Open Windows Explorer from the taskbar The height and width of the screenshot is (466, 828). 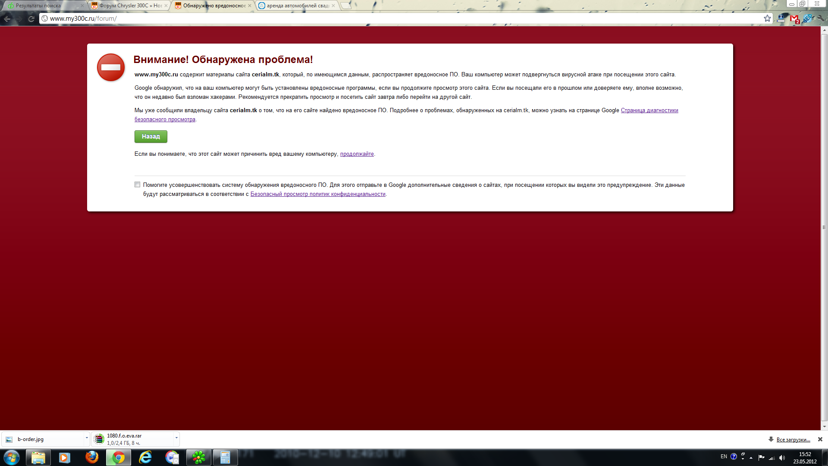[x=38, y=457]
